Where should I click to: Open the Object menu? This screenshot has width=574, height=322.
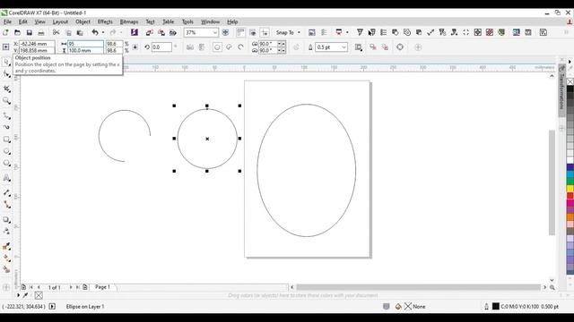pyautogui.click(x=83, y=21)
